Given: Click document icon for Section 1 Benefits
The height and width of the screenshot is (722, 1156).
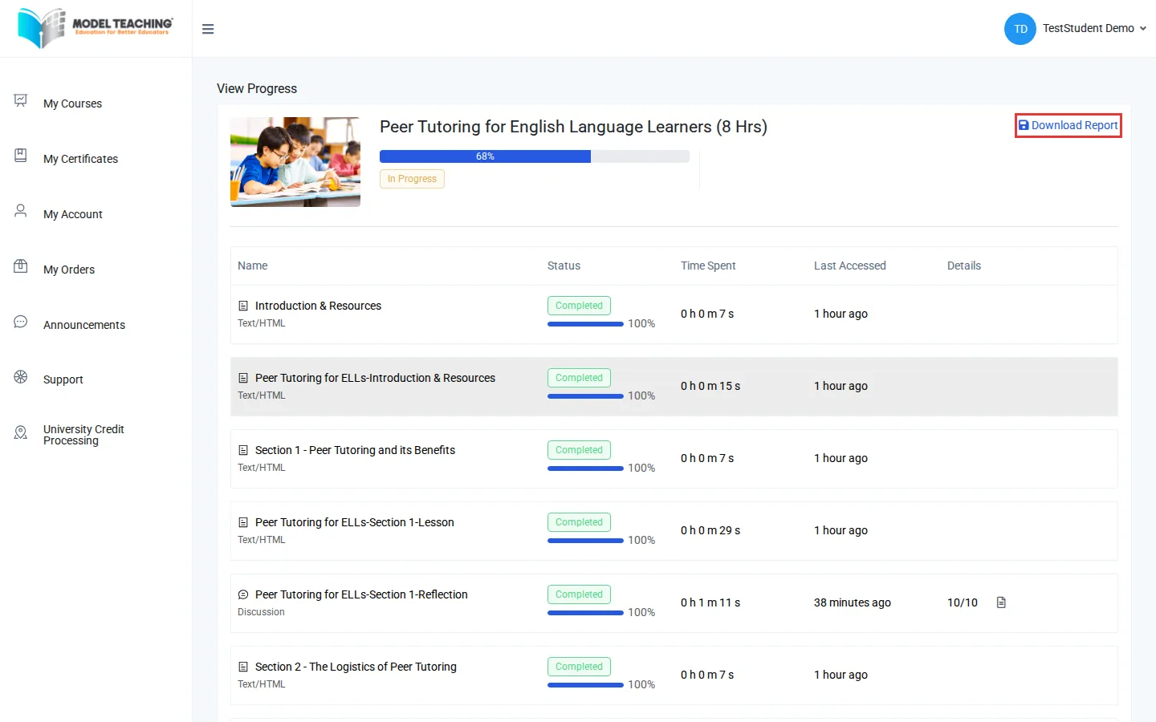Looking at the screenshot, I should tap(243, 450).
